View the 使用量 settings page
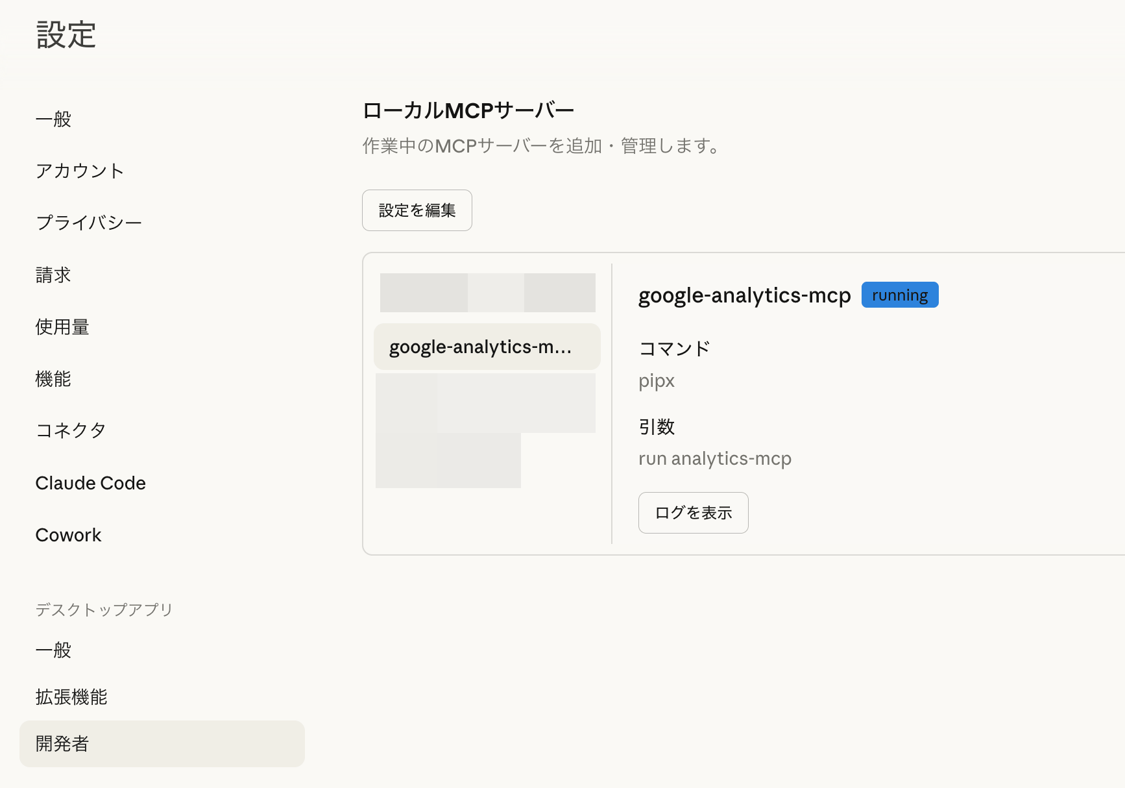Viewport: 1125px width, 788px height. click(x=62, y=326)
